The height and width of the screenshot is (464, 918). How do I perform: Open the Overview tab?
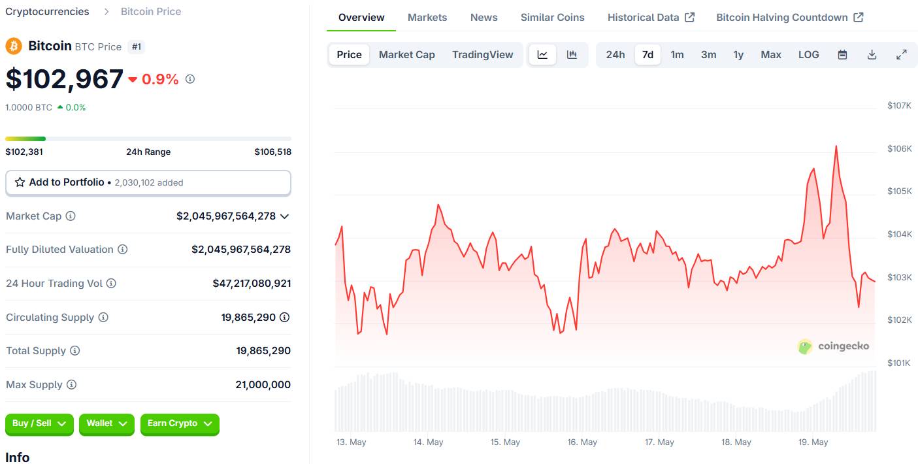pos(361,18)
